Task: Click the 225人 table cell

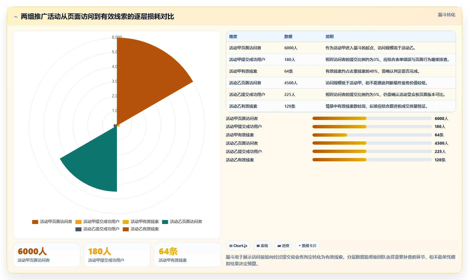Action: pos(289,95)
